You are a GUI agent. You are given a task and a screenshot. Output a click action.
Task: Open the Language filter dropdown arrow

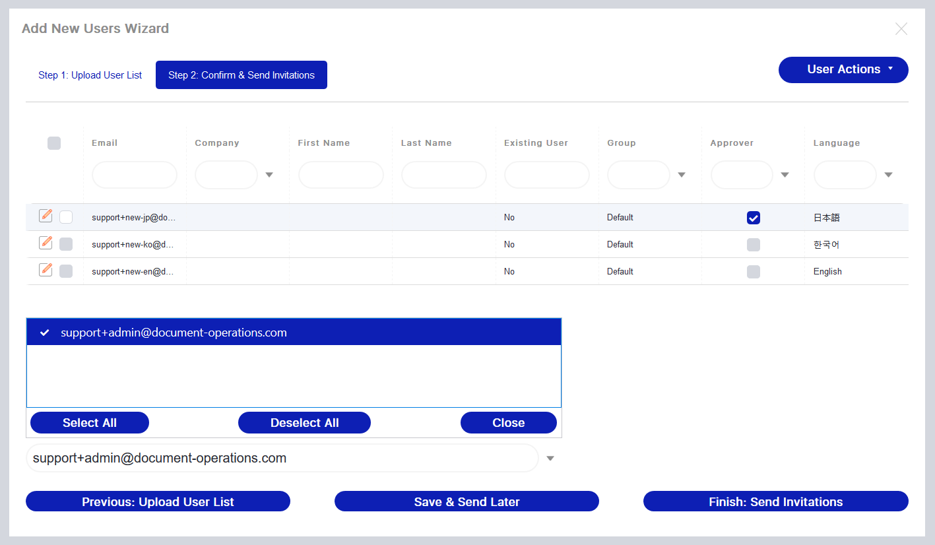(888, 176)
